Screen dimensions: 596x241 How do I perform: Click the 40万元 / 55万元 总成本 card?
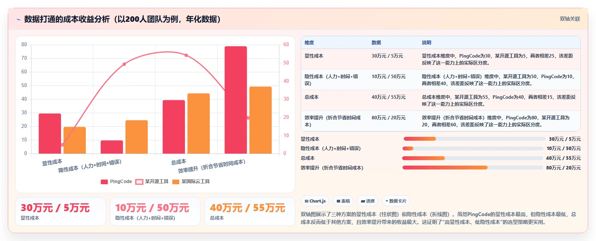[x=250, y=211]
